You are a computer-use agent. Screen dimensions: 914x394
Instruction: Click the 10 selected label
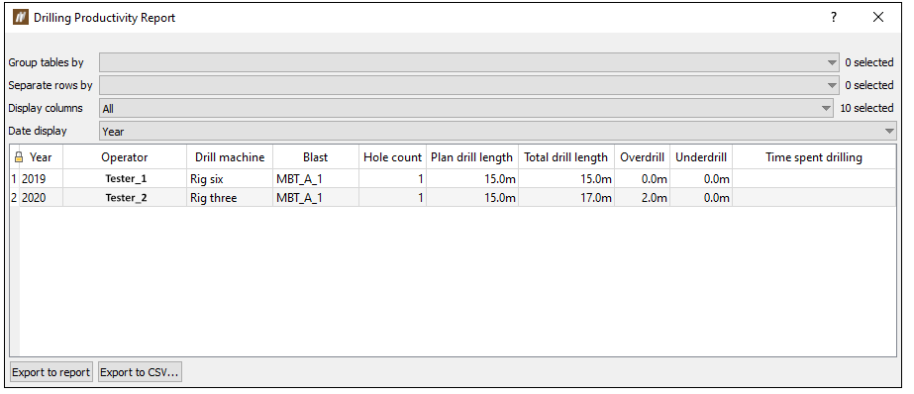tap(866, 108)
